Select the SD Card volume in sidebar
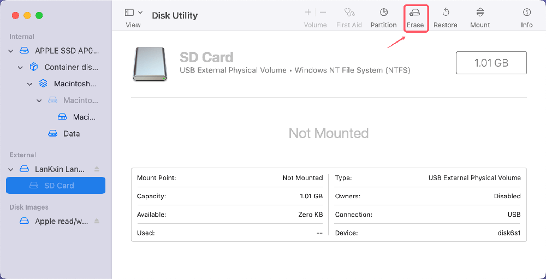546x279 pixels. [x=58, y=186]
